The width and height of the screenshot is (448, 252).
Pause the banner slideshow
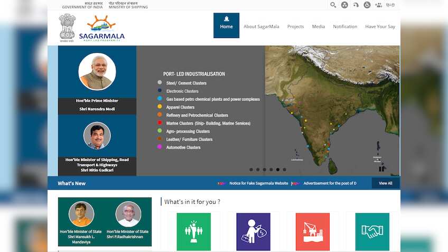381,169
